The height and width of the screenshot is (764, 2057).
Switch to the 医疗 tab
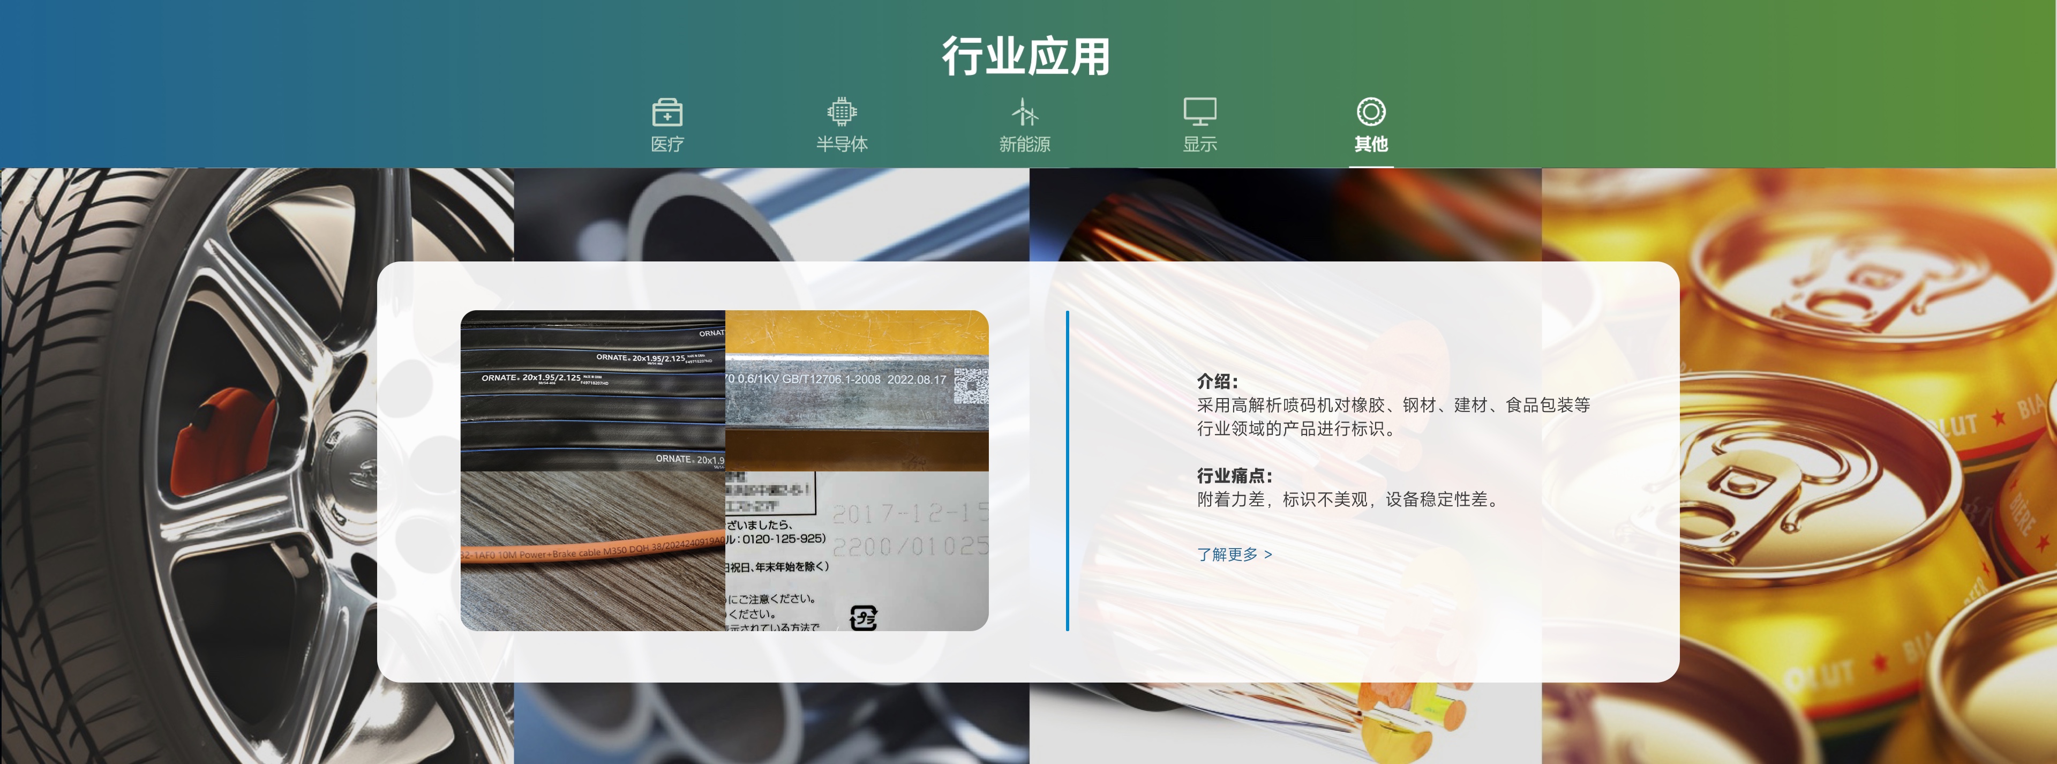(x=667, y=144)
